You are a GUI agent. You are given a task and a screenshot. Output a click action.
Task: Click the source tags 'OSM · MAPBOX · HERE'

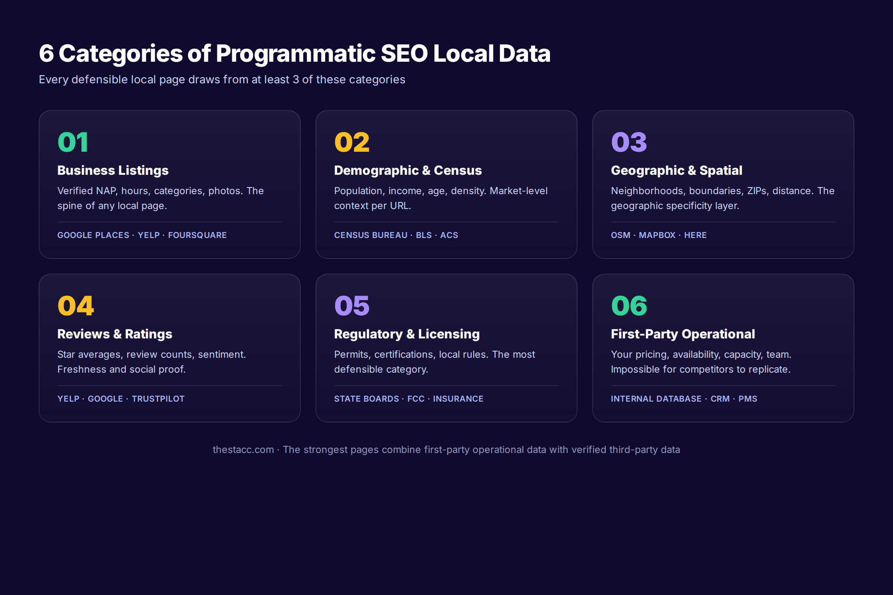point(659,235)
